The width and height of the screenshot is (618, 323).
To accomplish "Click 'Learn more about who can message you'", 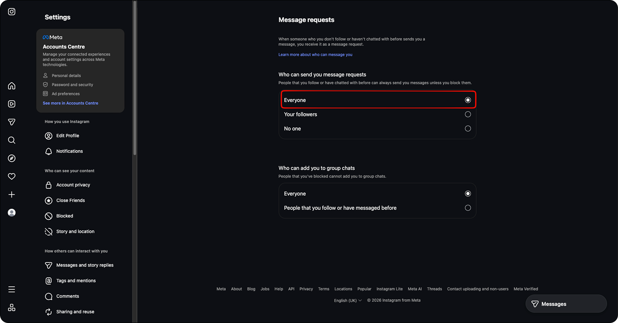I will pos(315,55).
